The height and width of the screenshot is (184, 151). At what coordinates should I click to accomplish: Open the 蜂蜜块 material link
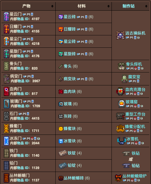(x=70, y=129)
